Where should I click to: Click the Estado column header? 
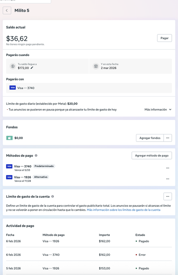(x=140, y=235)
